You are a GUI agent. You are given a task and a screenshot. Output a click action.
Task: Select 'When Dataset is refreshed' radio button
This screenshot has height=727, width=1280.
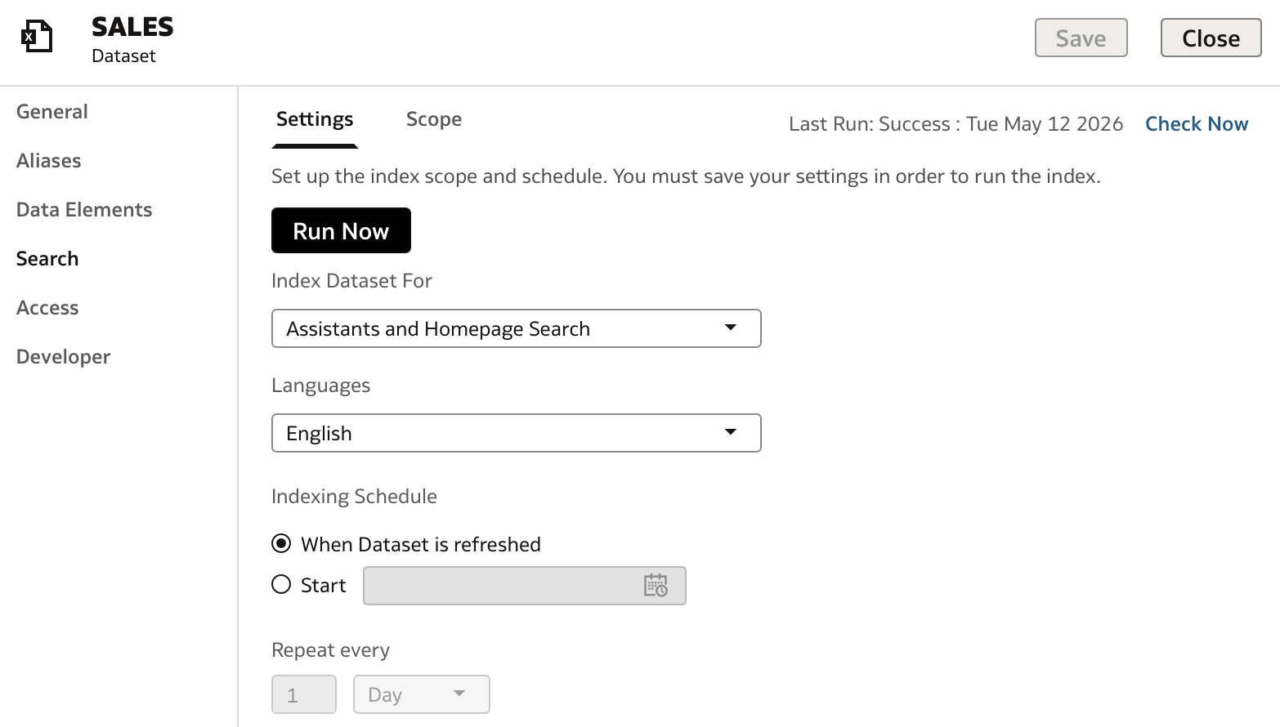point(281,543)
